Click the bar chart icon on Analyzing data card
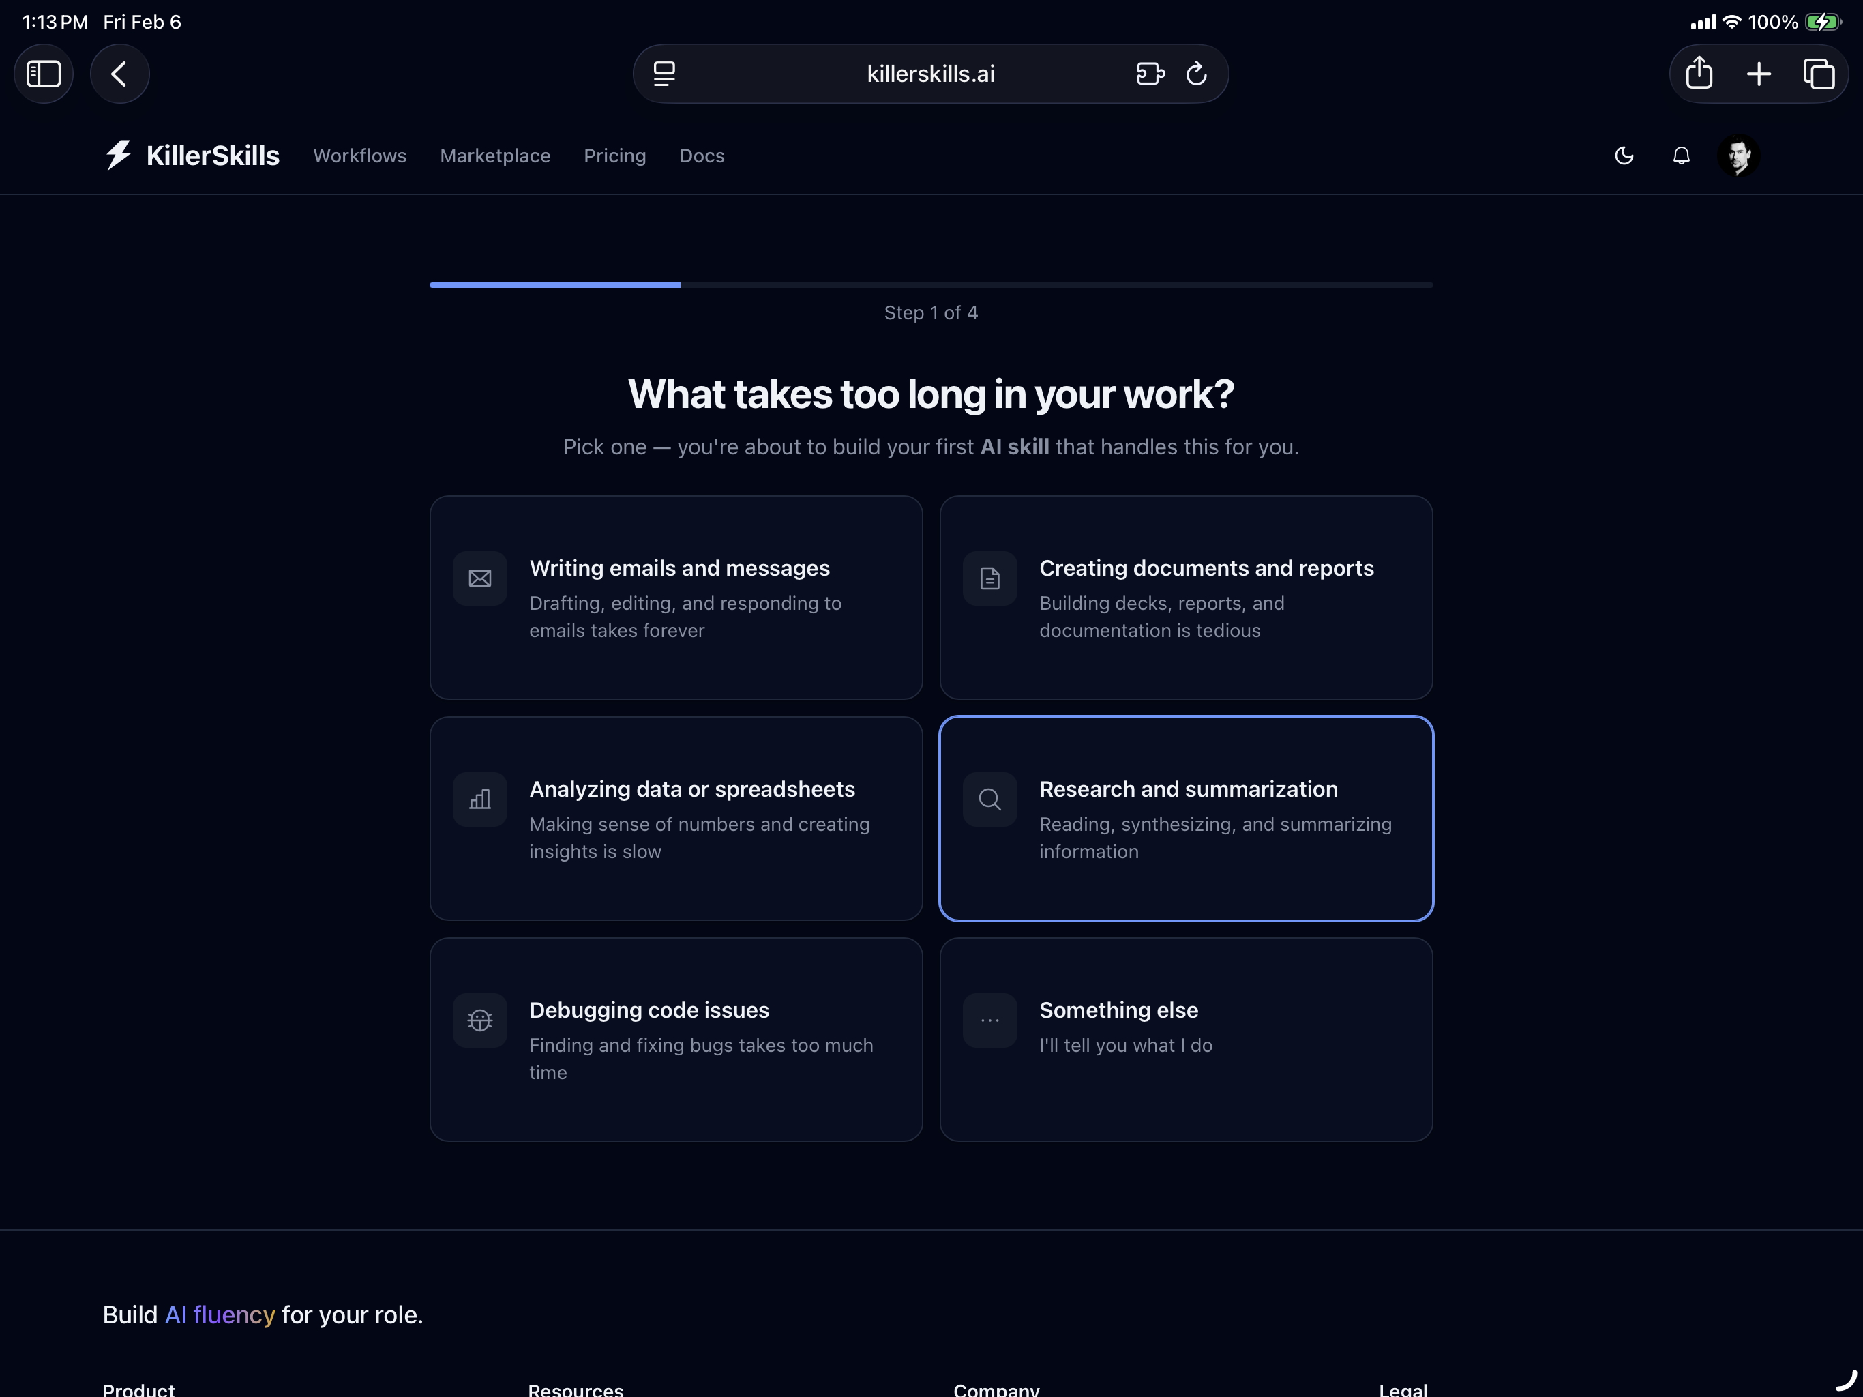 tap(479, 799)
